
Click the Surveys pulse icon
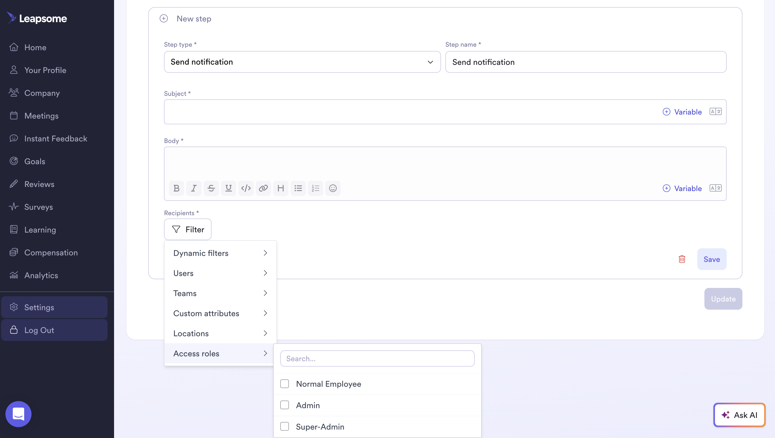(x=14, y=207)
